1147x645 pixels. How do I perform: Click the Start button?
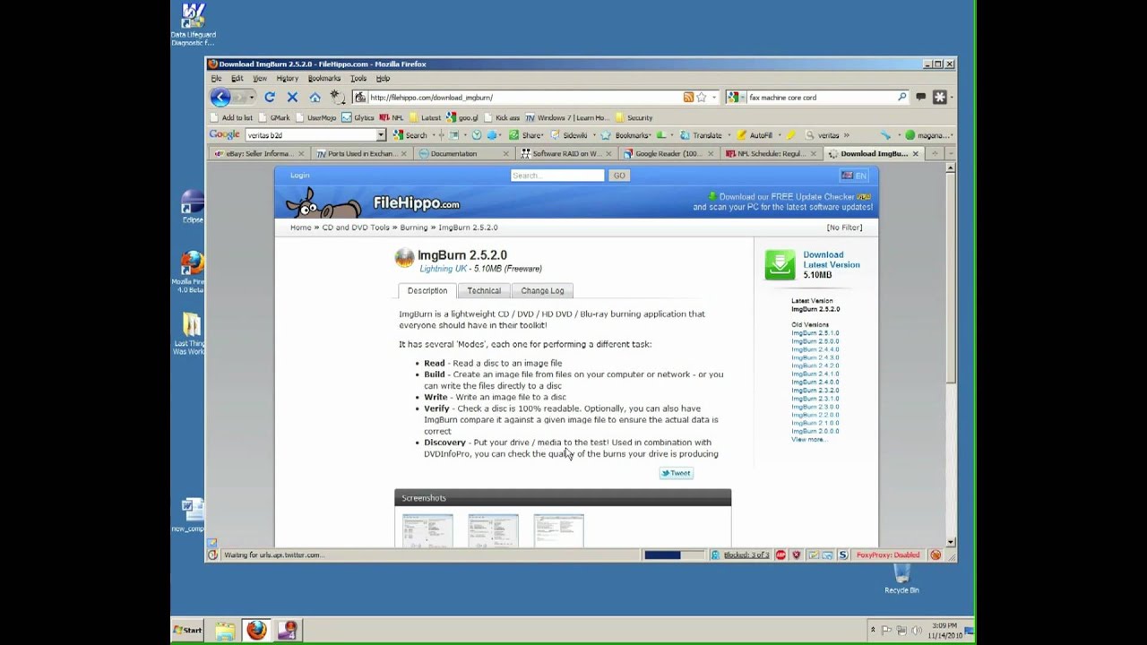[x=187, y=630]
